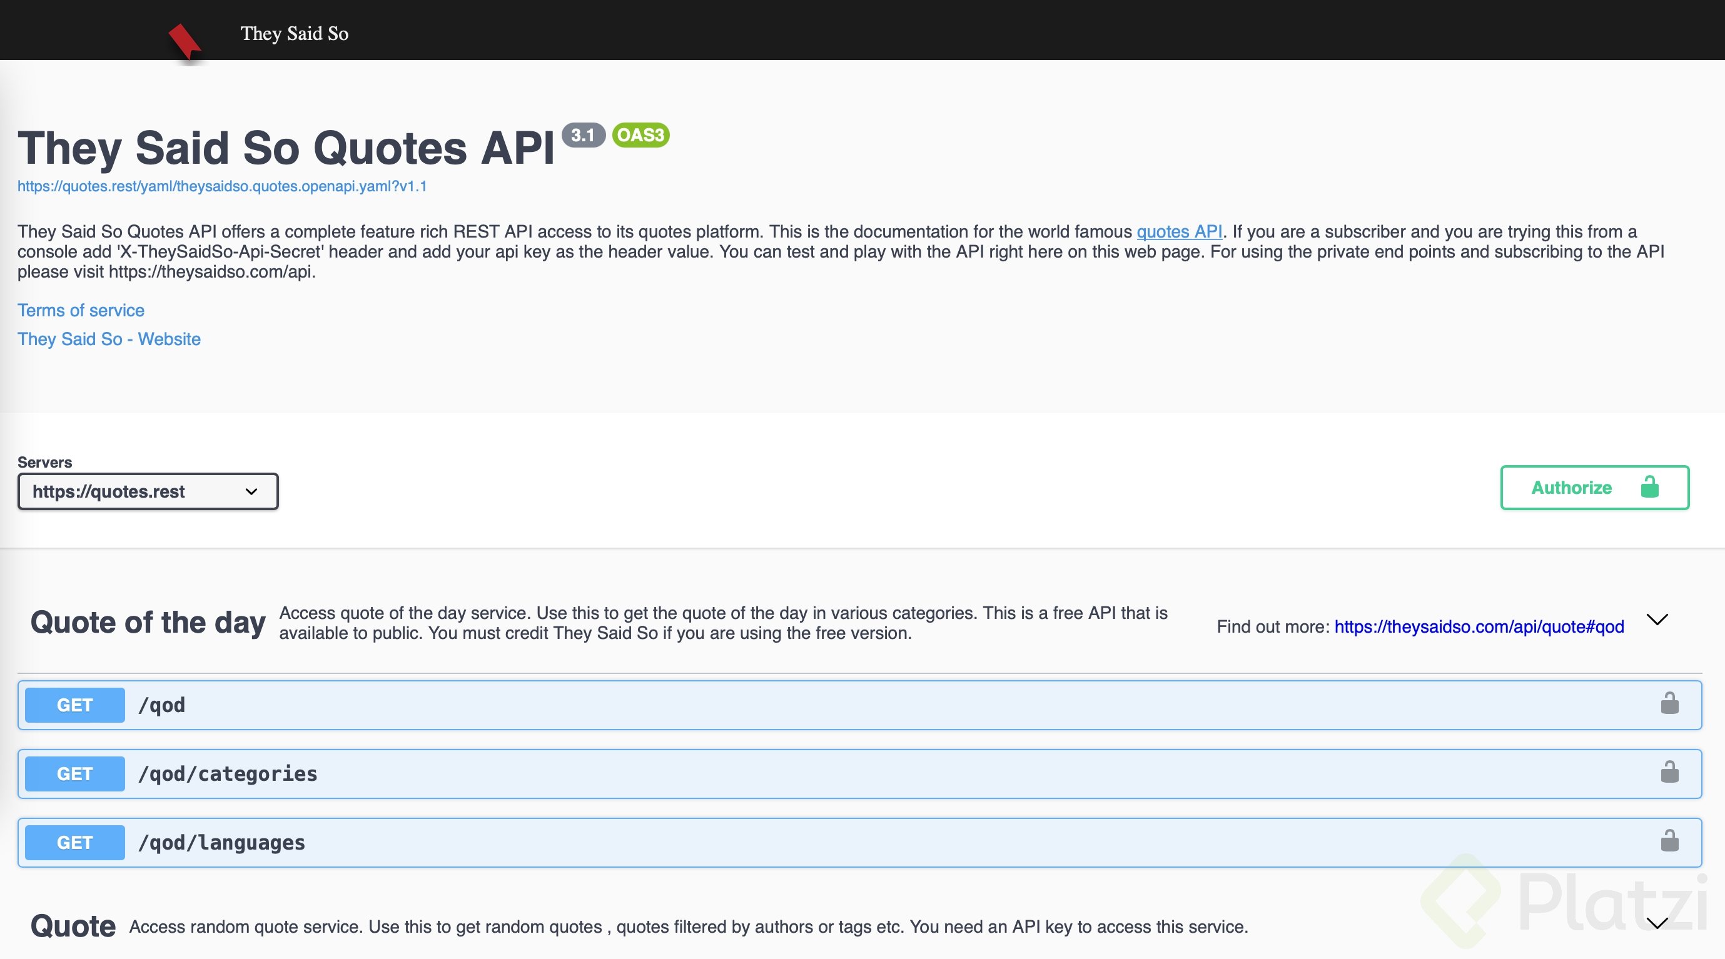Click the OAS3 badge next to title
This screenshot has width=1725, height=959.
click(x=641, y=134)
